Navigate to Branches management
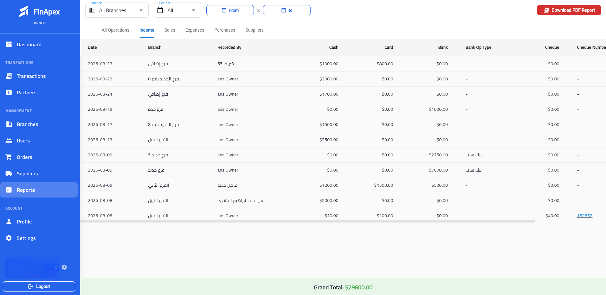Screen dimensions: 606x295 tap(39, 124)
